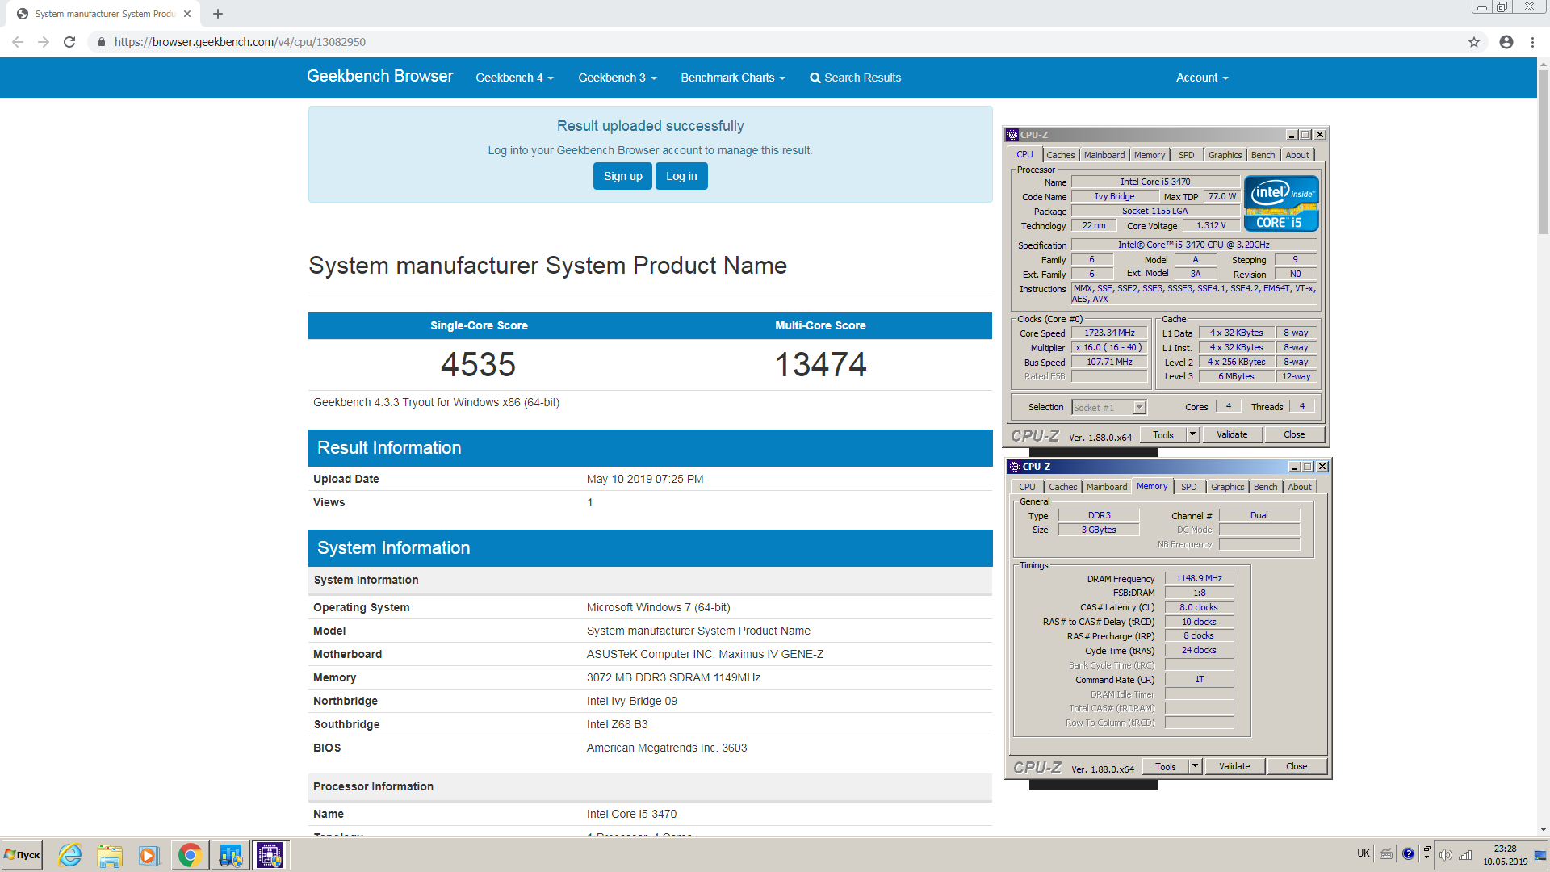The width and height of the screenshot is (1550, 872).
Task: Click Show desktop strip at taskbar end
Action: point(1541,855)
